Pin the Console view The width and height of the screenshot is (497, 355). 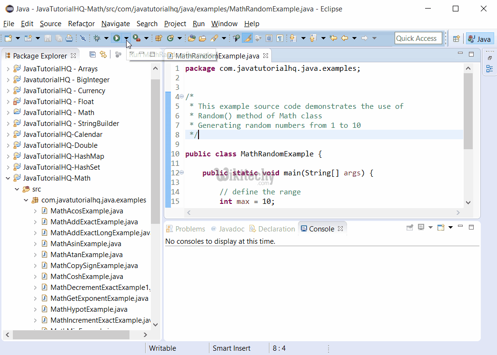coord(410,227)
